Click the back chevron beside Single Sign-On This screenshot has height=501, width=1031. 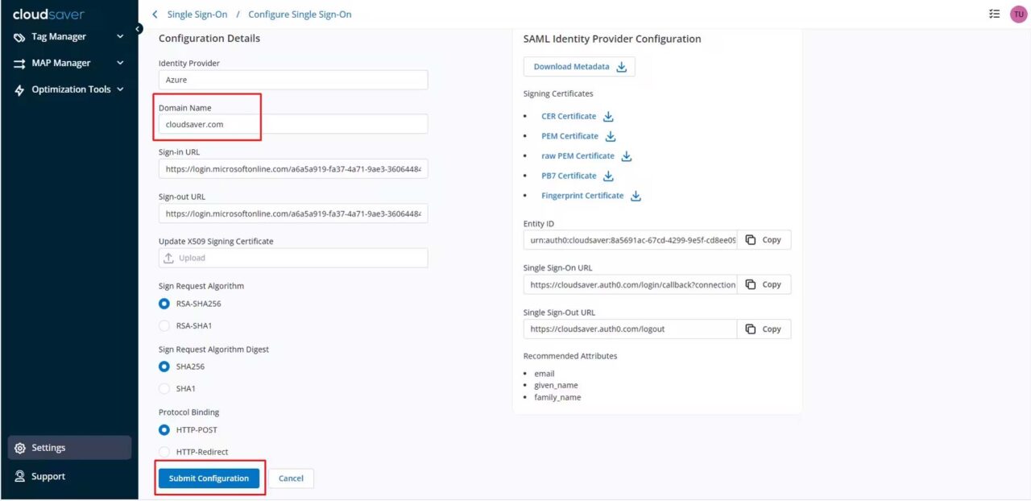[155, 14]
